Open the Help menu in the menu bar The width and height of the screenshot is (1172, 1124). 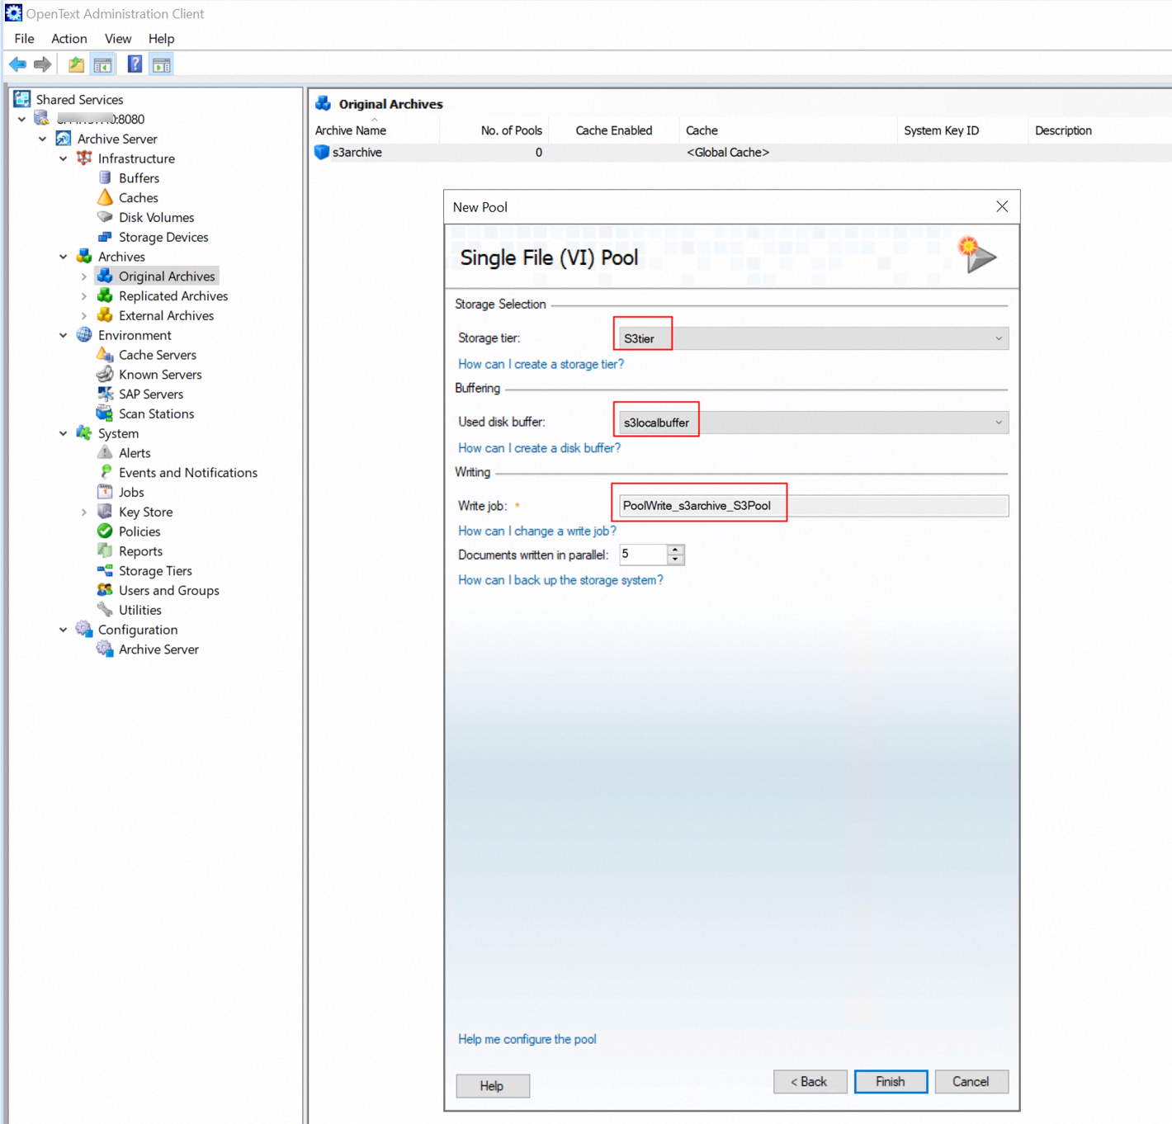tap(161, 39)
